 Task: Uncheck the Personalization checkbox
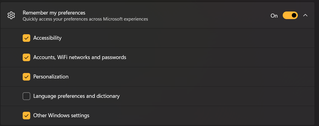tap(26, 77)
